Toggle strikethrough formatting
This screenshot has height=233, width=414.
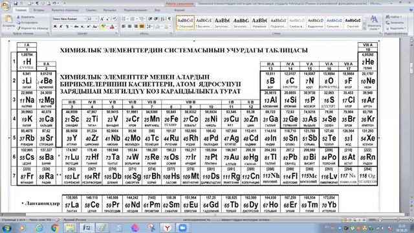coord(76,27)
